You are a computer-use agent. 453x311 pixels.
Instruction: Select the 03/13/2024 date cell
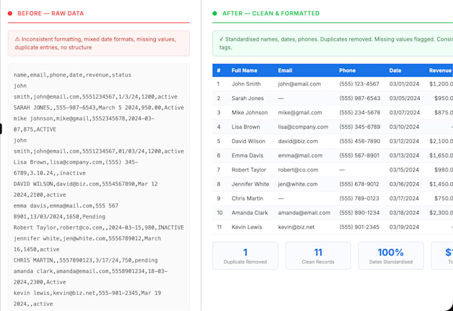(404, 155)
